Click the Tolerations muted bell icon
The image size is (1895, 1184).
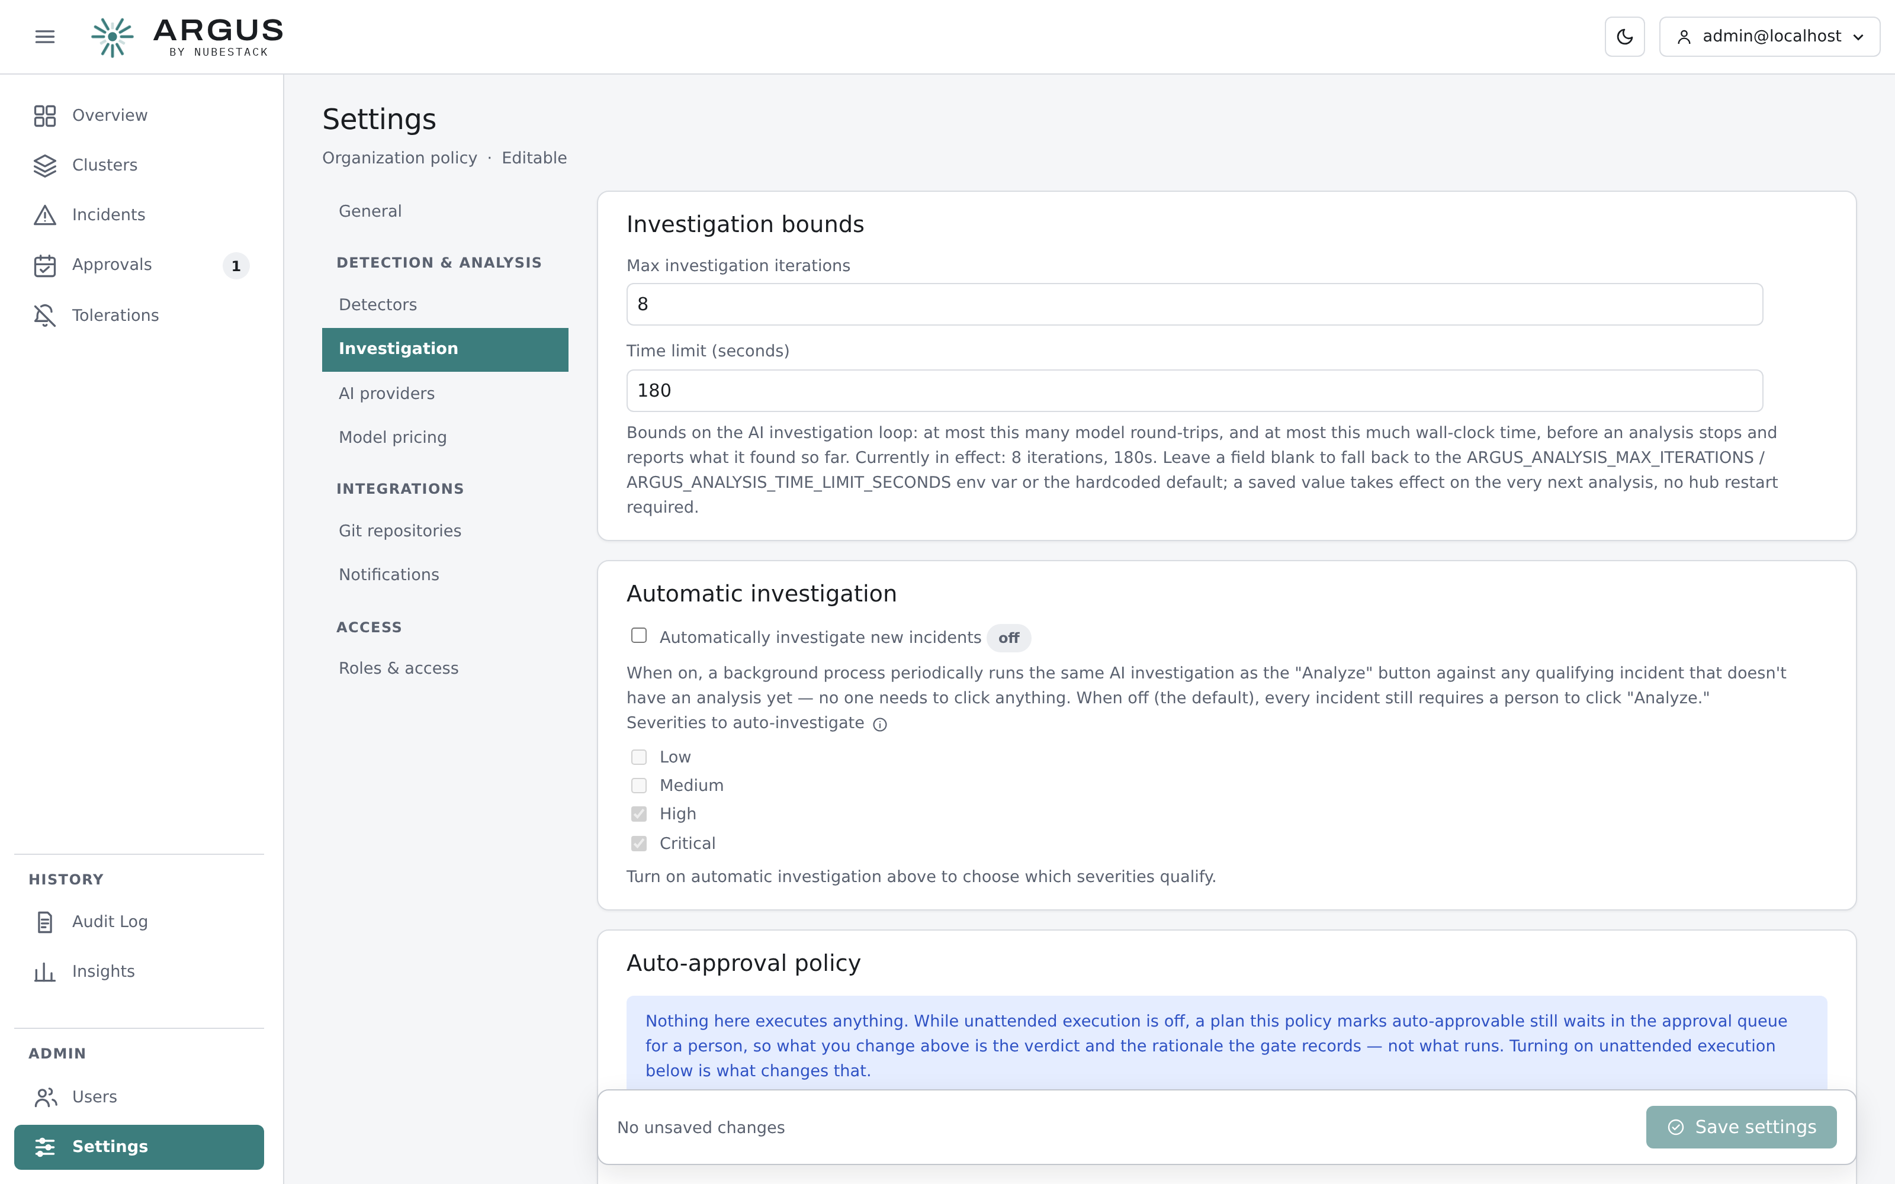[44, 316]
